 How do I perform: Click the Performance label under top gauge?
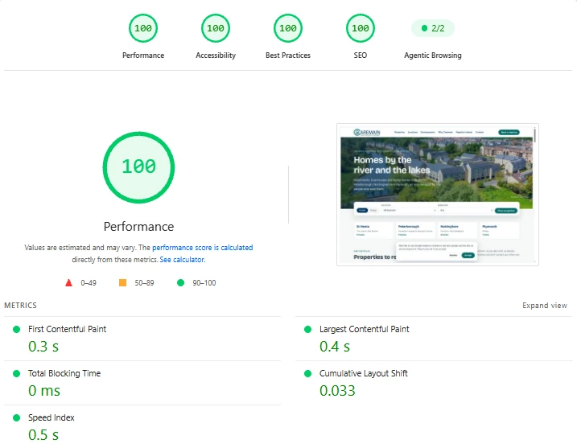143,55
